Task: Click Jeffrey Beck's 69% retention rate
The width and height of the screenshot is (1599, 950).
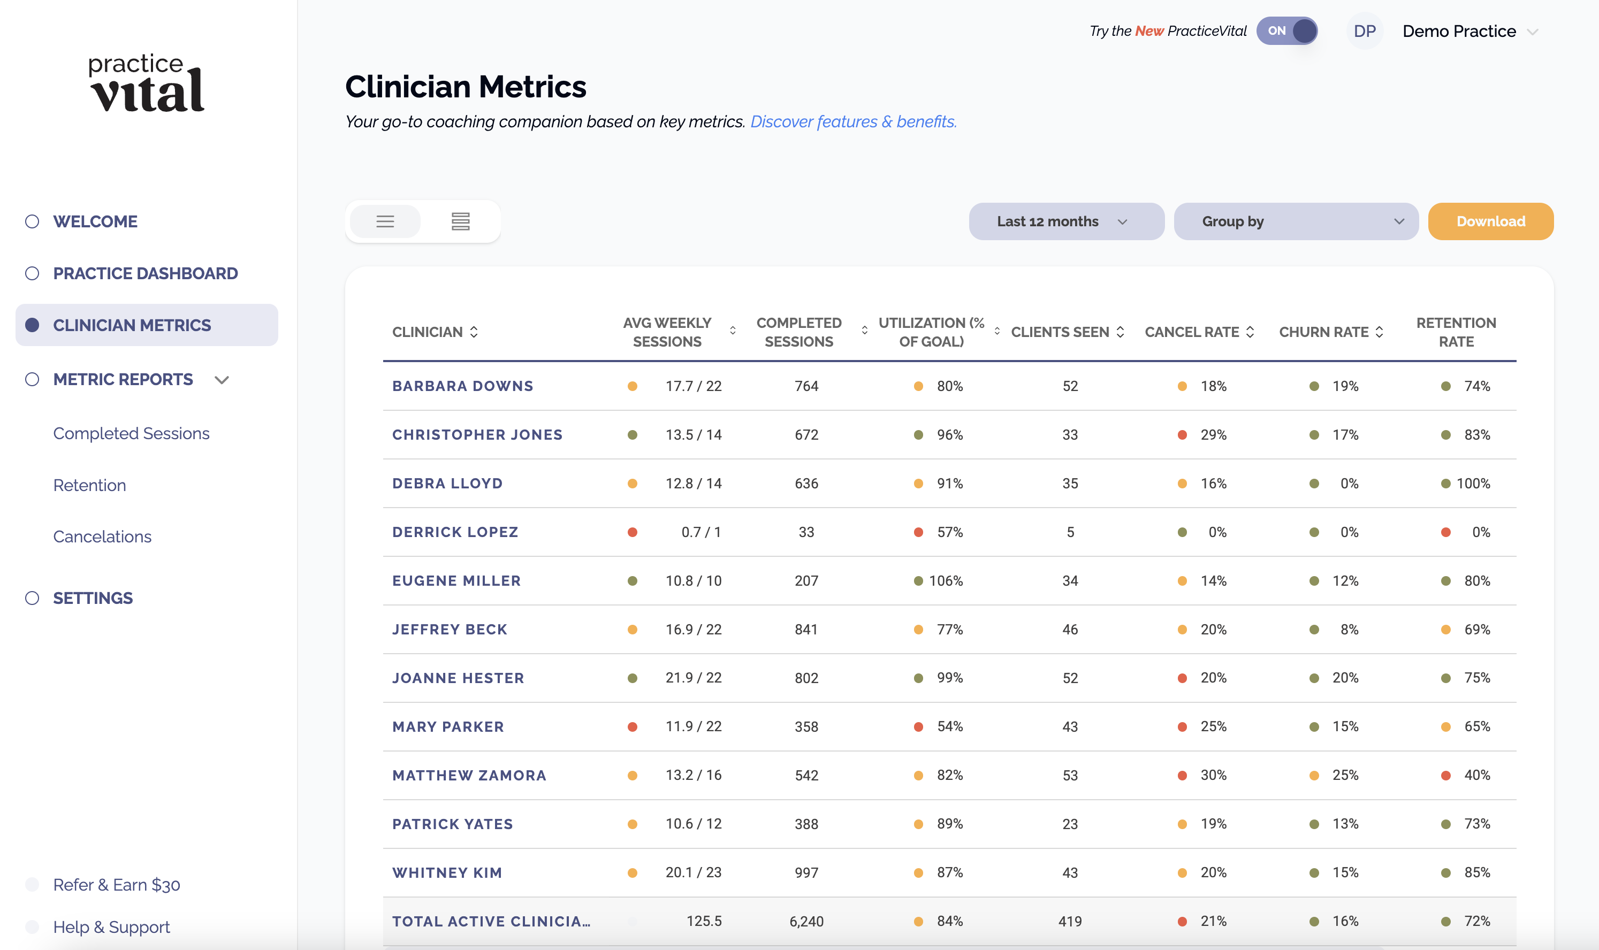Action: [1476, 629]
